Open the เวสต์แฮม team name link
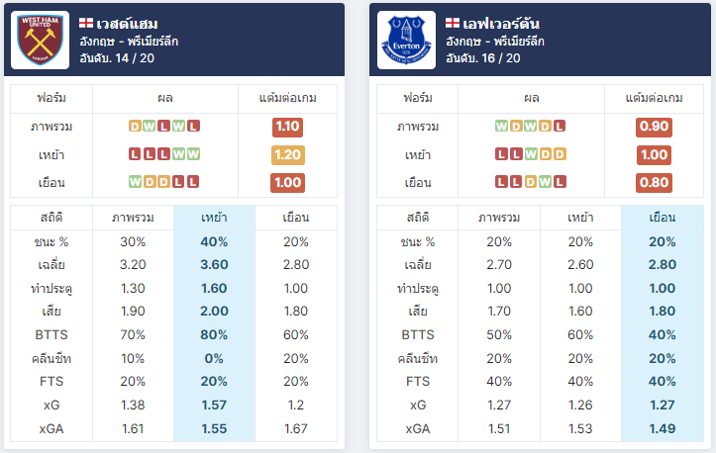The width and height of the screenshot is (716, 453). 127,24
